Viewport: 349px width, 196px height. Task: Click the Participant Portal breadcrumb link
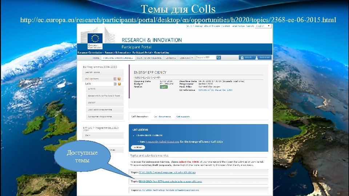(x=142, y=53)
